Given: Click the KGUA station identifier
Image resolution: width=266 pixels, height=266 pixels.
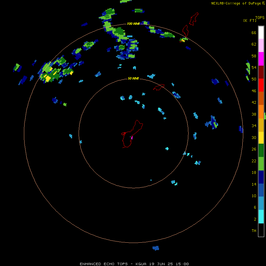Looking at the screenshot, I should pos(141,264).
